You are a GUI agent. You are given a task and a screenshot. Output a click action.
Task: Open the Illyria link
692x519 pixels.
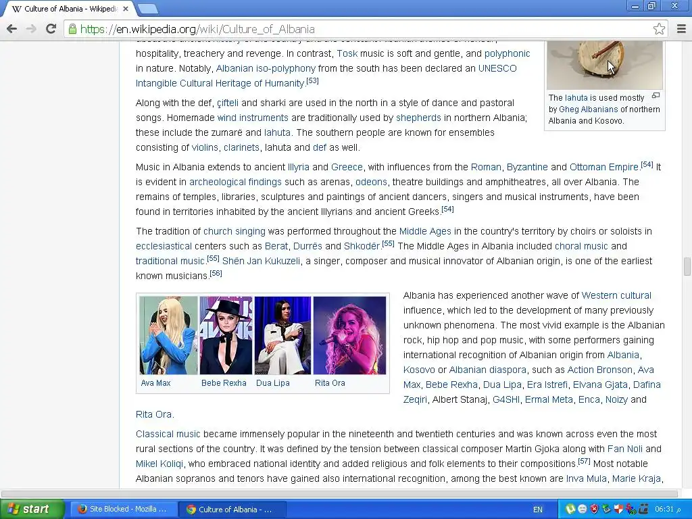click(298, 168)
